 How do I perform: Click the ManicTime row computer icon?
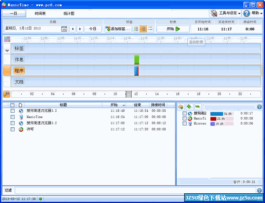click(x=21, y=117)
